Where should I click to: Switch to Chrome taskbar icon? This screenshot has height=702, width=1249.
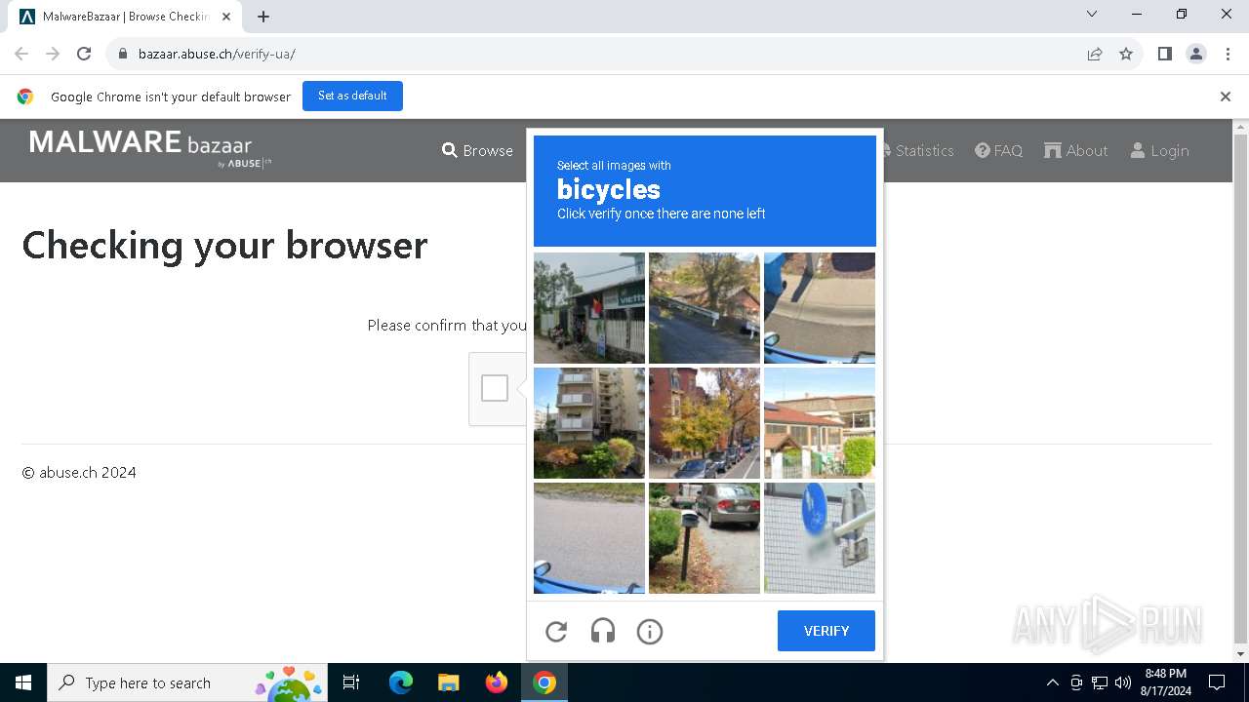point(544,682)
